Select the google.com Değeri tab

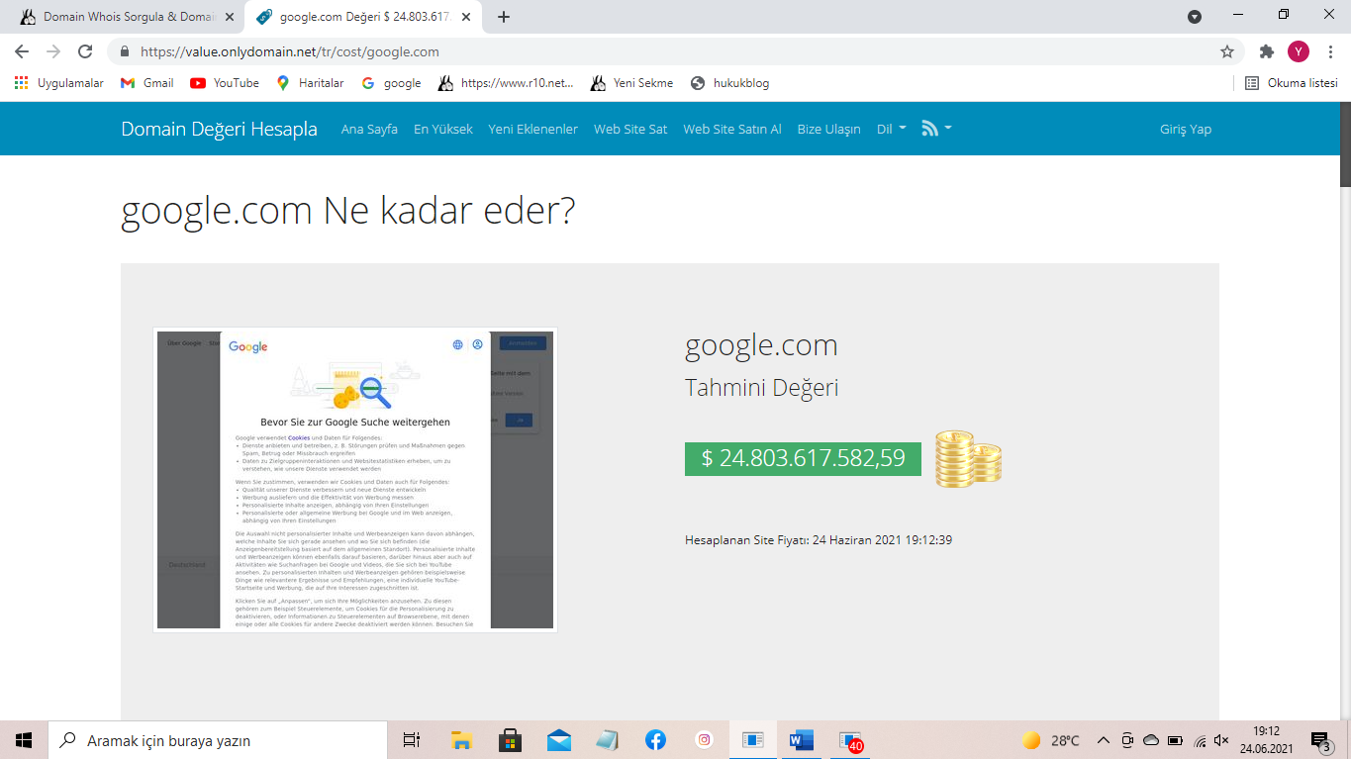pos(363,17)
